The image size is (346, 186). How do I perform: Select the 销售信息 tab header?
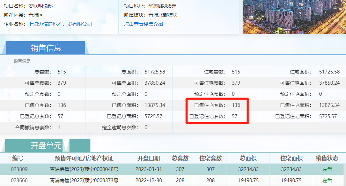coord(46,48)
